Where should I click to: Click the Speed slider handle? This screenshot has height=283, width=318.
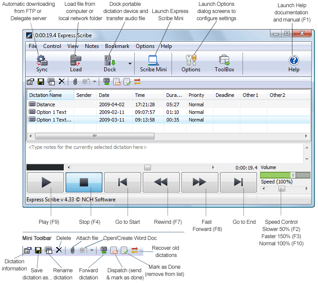tap(281, 189)
